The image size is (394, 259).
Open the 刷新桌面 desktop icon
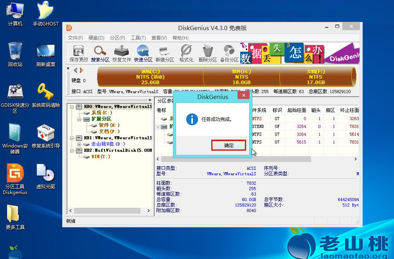coord(46,55)
